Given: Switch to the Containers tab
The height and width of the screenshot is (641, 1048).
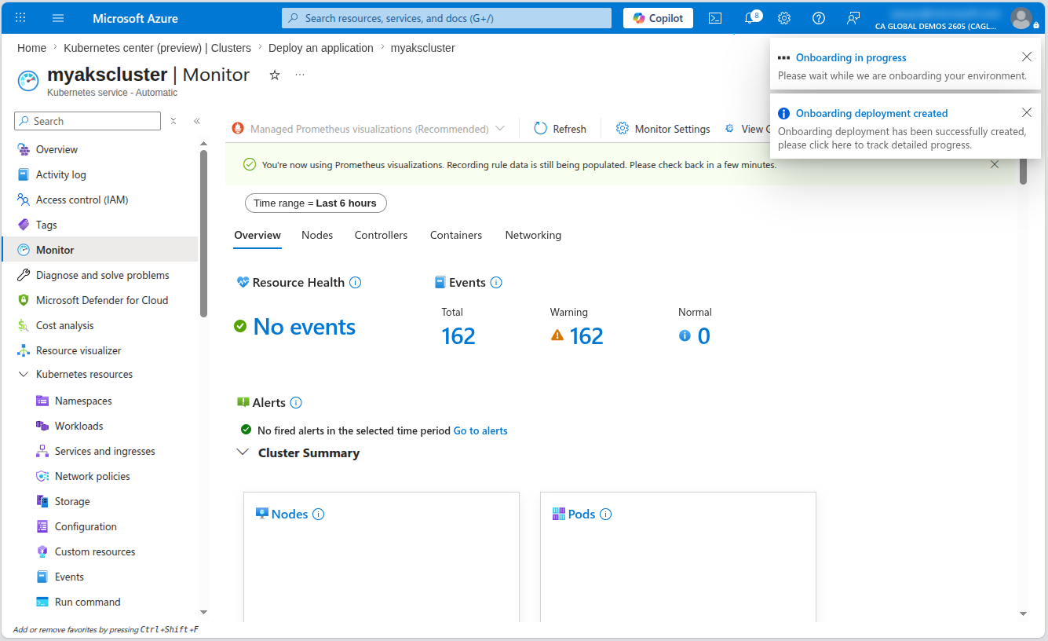Looking at the screenshot, I should coord(456,235).
